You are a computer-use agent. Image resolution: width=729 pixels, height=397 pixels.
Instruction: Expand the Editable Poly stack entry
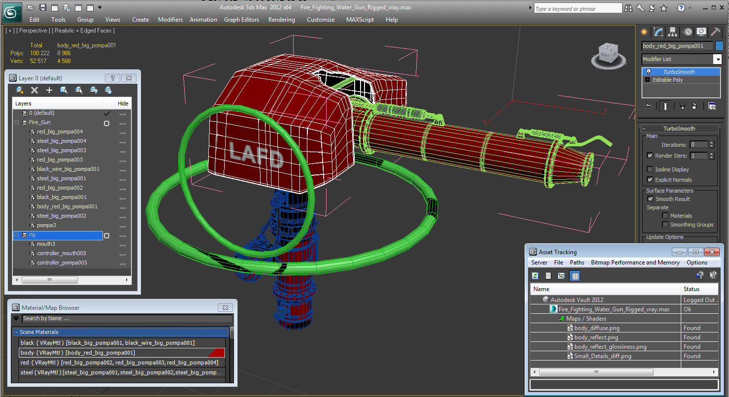point(648,80)
